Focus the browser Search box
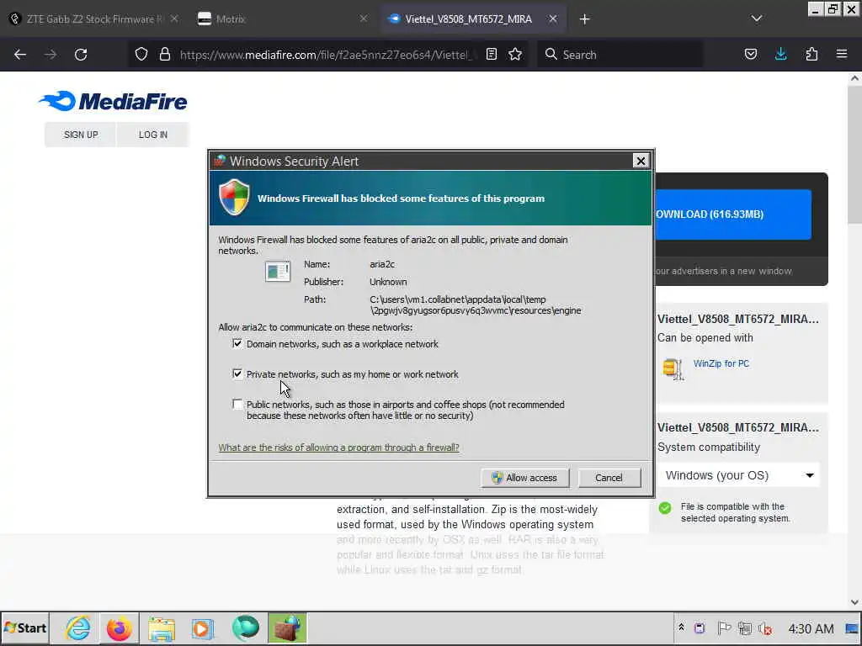 [620, 55]
